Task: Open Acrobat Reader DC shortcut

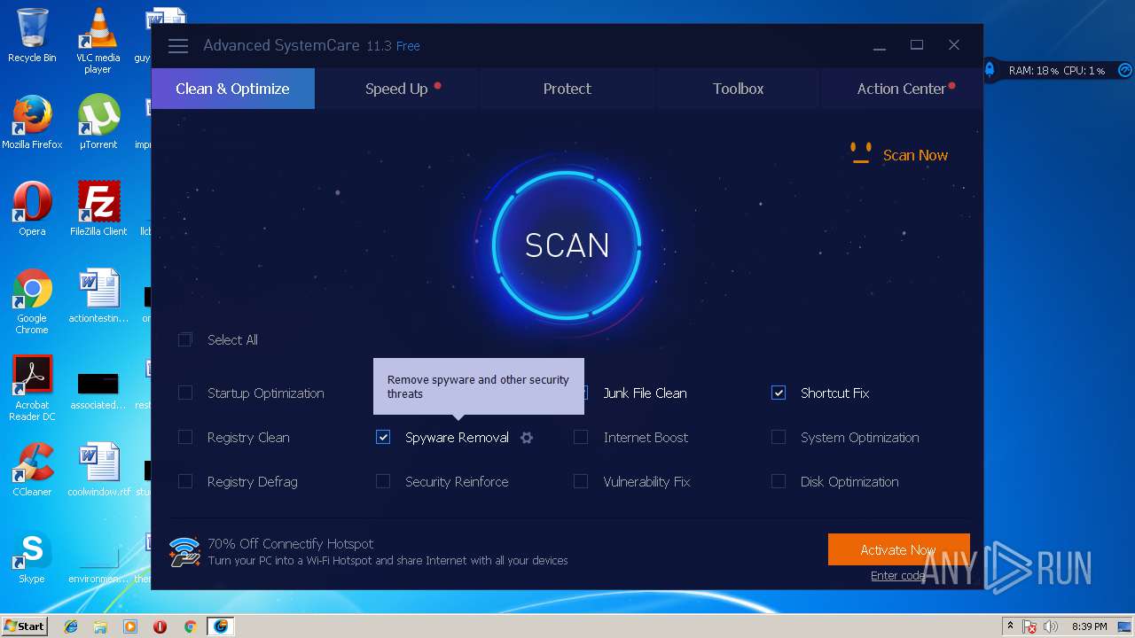Action: (x=32, y=388)
